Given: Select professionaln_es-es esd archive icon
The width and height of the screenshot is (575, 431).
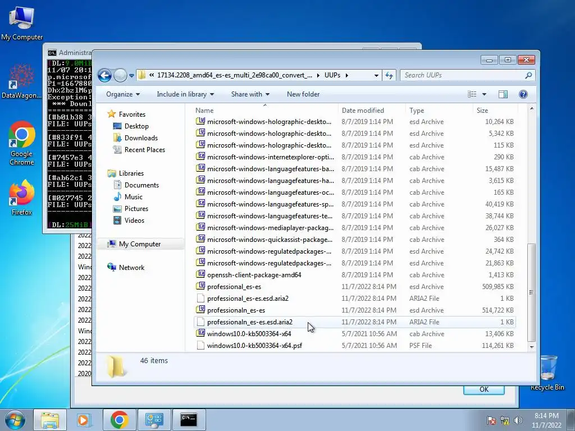Looking at the screenshot, I should tap(200, 310).
